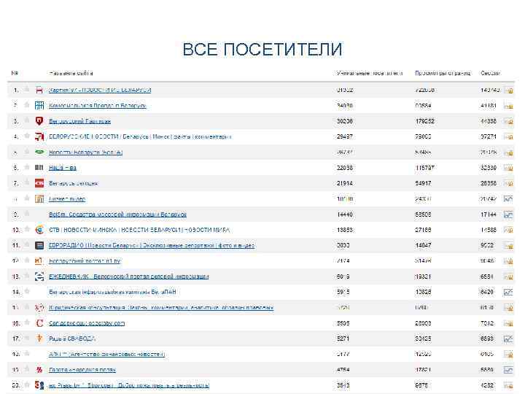525x394 pixels.
Task: Click the СТВ НОВОСТИ МИНСКА site name
Action: click(139, 230)
